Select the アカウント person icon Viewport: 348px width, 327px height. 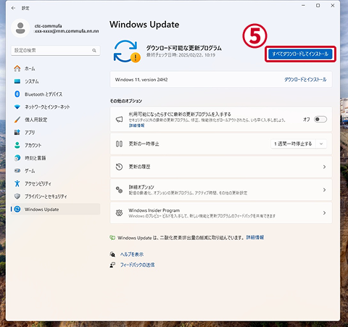pyautogui.click(x=17, y=145)
